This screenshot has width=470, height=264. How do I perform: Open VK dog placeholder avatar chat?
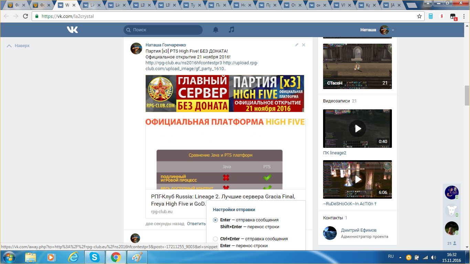(x=451, y=210)
